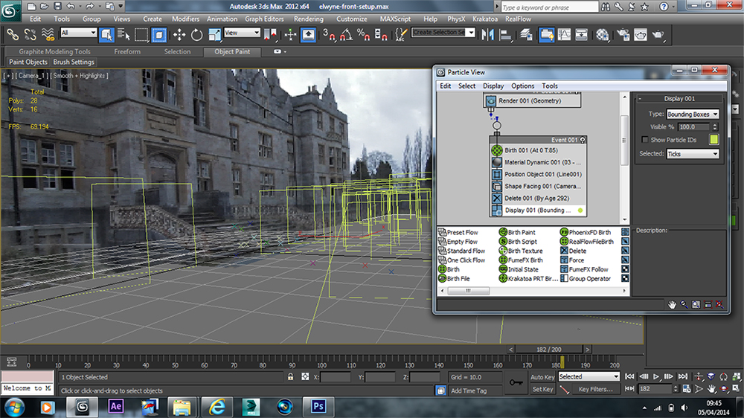Toggle the Percent Snap button
The image size is (744, 418).
pyautogui.click(x=364, y=34)
